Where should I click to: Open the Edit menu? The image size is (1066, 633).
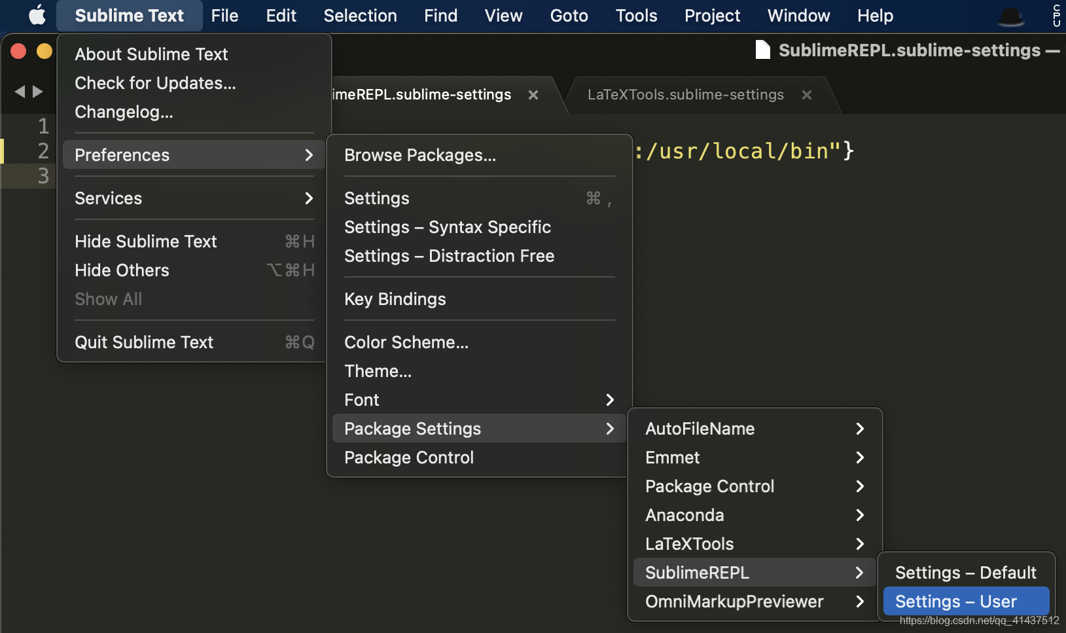(281, 16)
